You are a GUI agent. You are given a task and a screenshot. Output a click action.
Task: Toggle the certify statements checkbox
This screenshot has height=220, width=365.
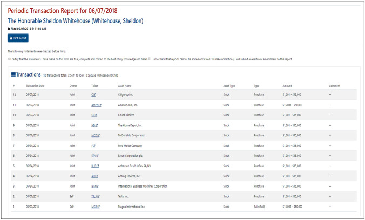pyautogui.click(x=9, y=59)
